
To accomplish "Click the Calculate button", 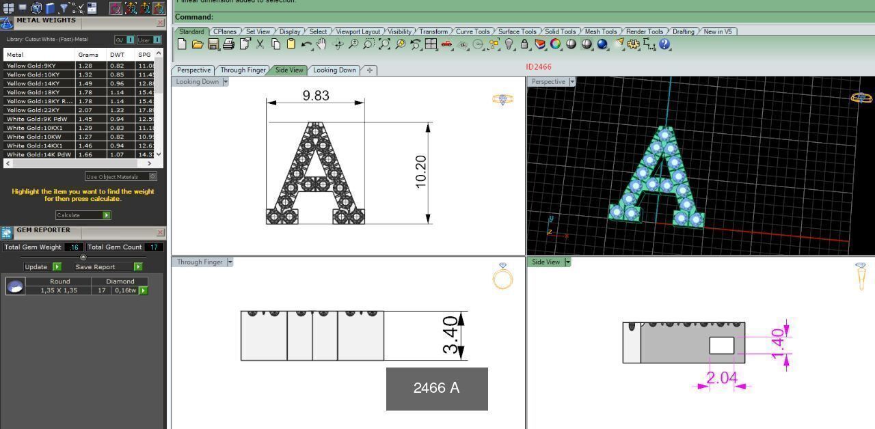I will [x=83, y=215].
